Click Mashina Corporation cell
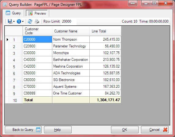The width and height of the screenshot is (175, 137). click(71, 66)
